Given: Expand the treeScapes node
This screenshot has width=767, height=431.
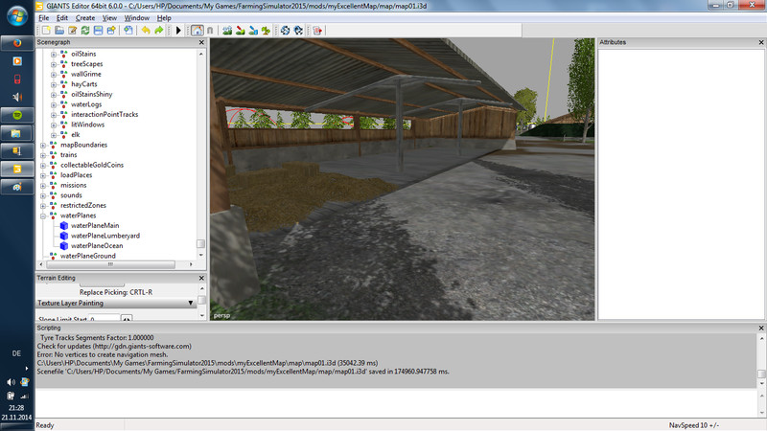Looking at the screenshot, I should pos(54,64).
